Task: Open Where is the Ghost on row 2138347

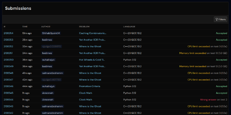Action: pyautogui.click(x=90, y=80)
